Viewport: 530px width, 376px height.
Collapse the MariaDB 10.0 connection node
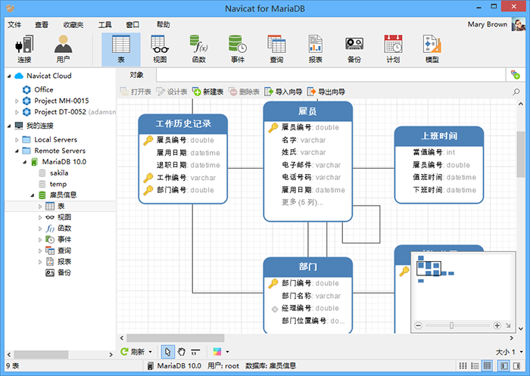click(x=25, y=162)
